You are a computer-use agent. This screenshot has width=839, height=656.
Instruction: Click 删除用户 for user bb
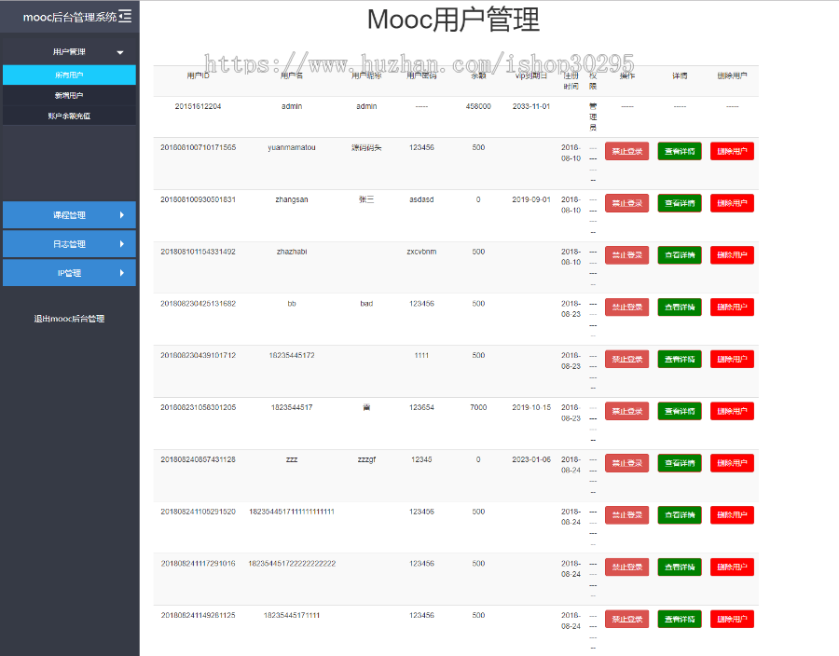coord(731,307)
